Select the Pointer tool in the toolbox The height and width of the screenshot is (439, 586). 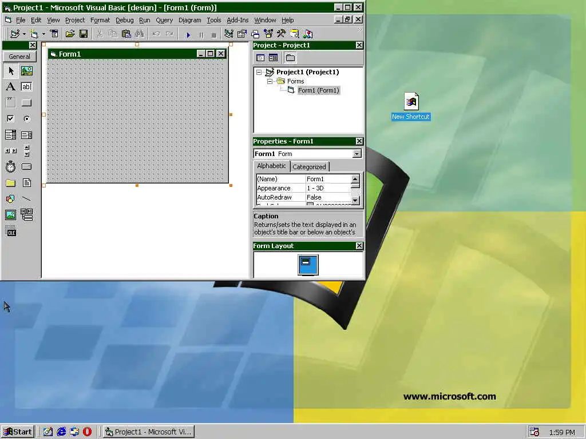[11, 71]
